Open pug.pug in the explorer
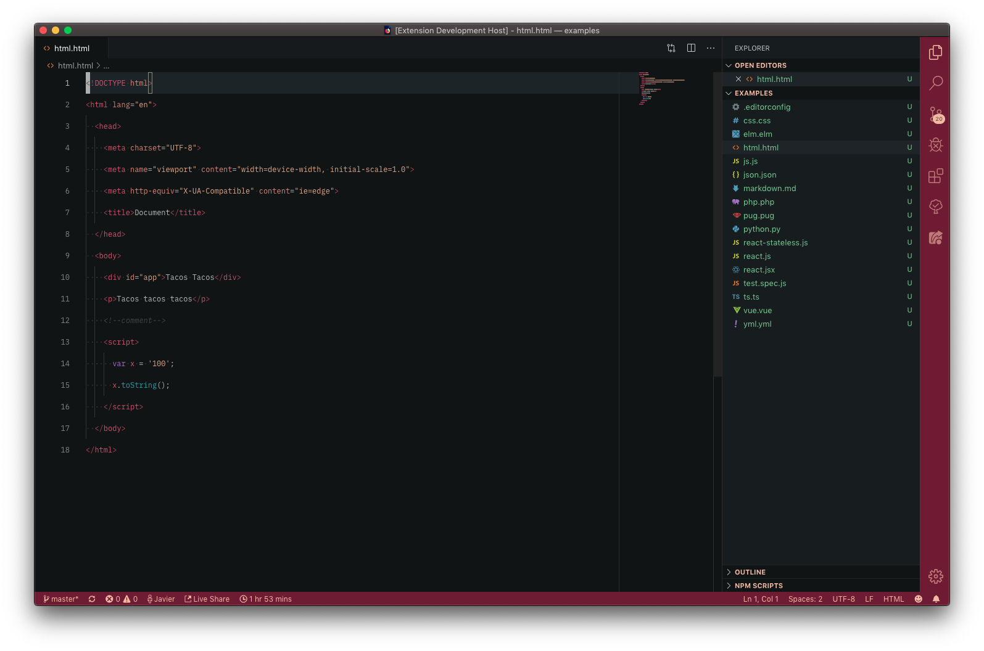This screenshot has width=984, height=651. coord(821,215)
